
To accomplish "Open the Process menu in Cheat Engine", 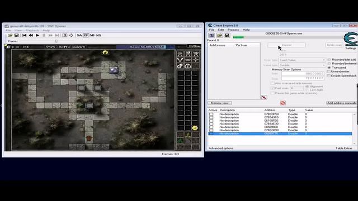I will [x=233, y=30].
